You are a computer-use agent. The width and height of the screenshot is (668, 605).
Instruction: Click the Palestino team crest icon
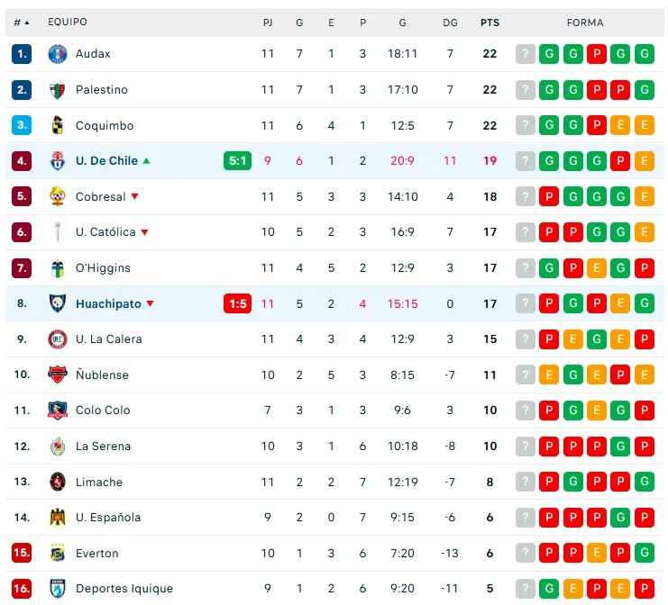click(58, 90)
